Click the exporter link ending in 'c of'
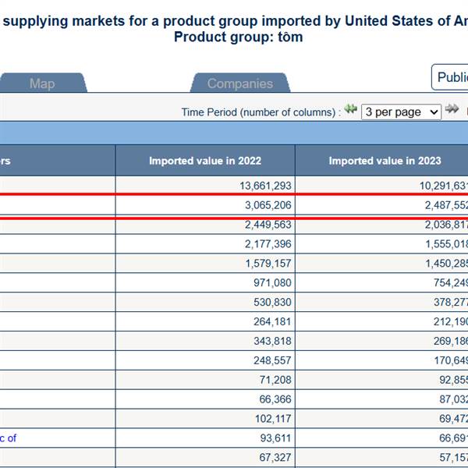468x468 pixels. click(8, 438)
